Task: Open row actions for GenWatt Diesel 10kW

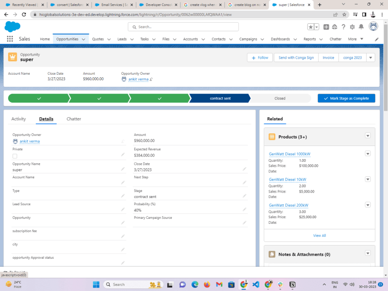Action: click(368, 179)
